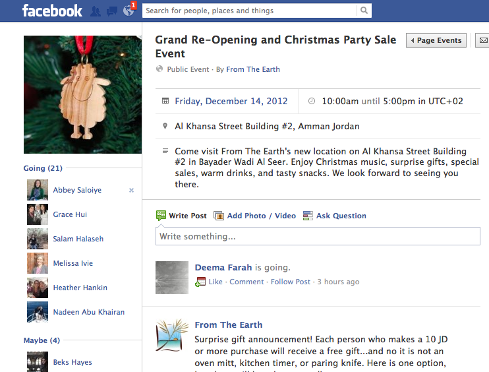Remove Abbey Saloiye with the x button

(131, 190)
